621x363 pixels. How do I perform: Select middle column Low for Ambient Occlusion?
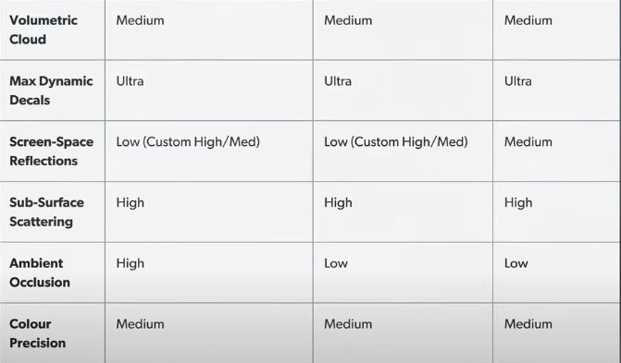point(336,263)
